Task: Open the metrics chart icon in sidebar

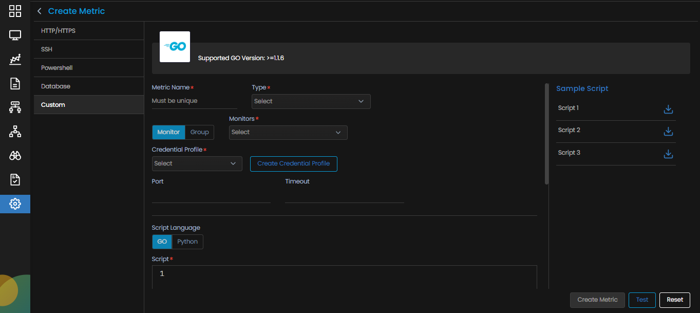Action: (15, 60)
